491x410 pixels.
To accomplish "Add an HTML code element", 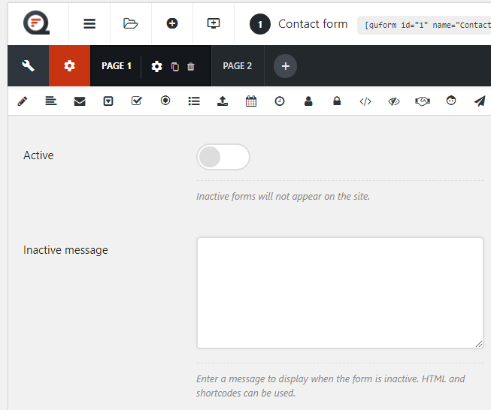I will tap(365, 101).
